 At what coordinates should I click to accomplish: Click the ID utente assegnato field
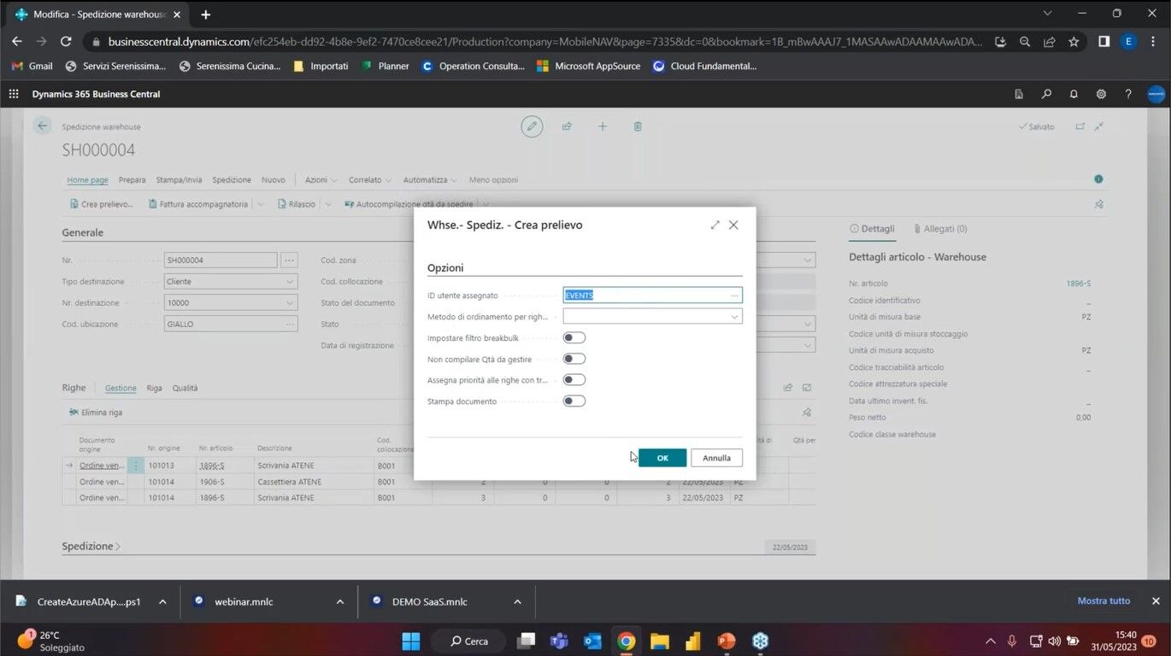click(x=644, y=296)
